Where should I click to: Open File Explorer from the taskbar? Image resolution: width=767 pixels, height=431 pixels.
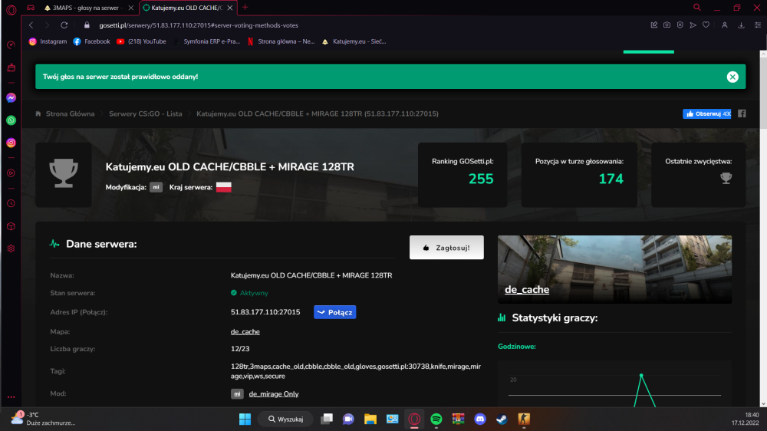coord(370,419)
